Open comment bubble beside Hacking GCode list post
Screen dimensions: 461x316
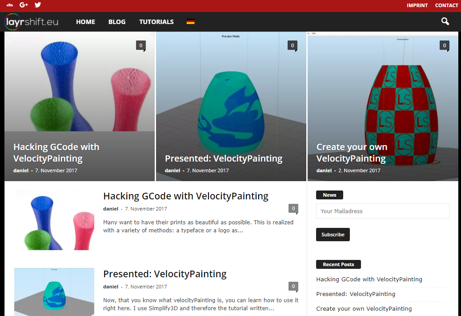(293, 209)
